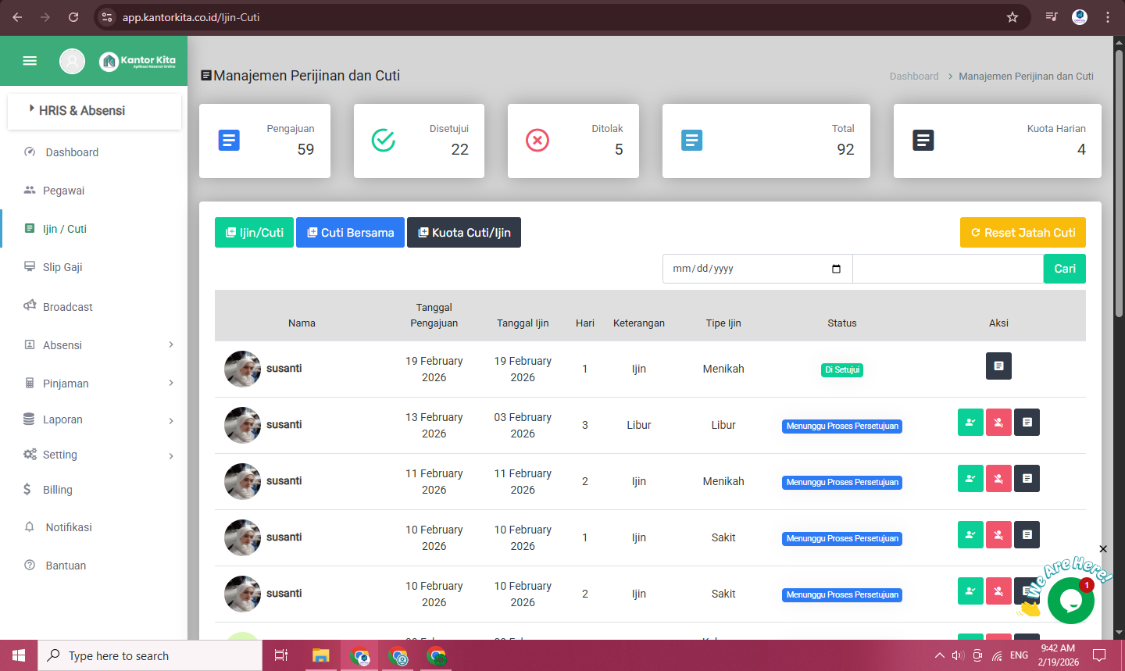1125x671 pixels.
Task: Go to Pegawai in the sidebar
Action: click(x=63, y=191)
